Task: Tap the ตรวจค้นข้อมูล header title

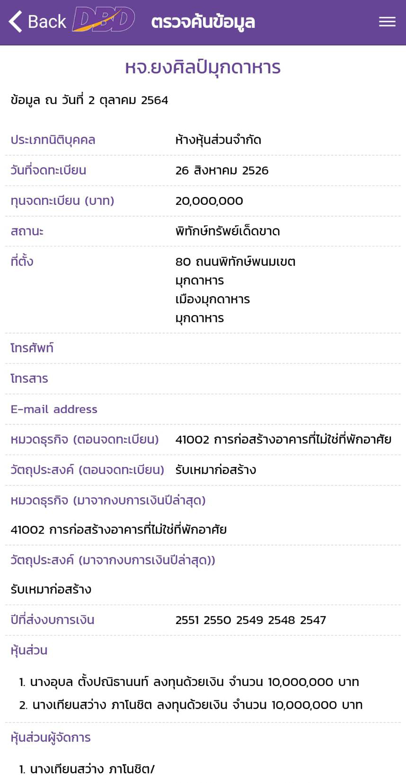Action: pyautogui.click(x=203, y=22)
